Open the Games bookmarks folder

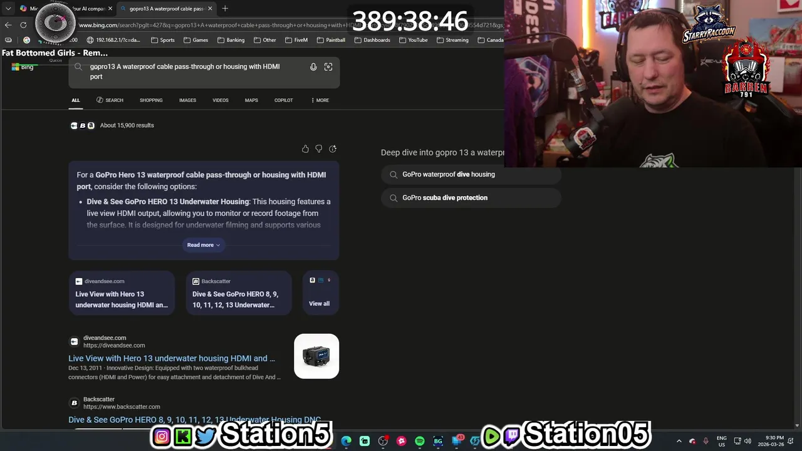195,40
